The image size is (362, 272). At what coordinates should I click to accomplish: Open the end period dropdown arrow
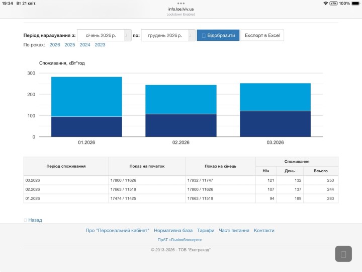tap(192, 35)
